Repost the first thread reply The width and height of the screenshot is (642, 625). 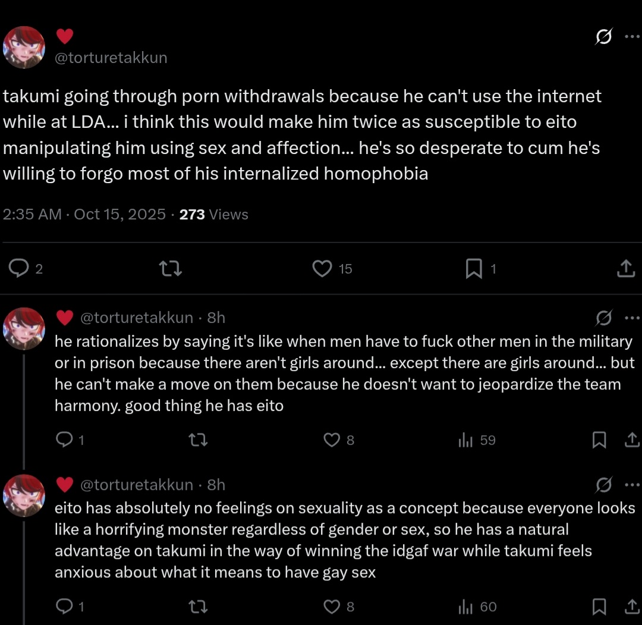pyautogui.click(x=197, y=440)
